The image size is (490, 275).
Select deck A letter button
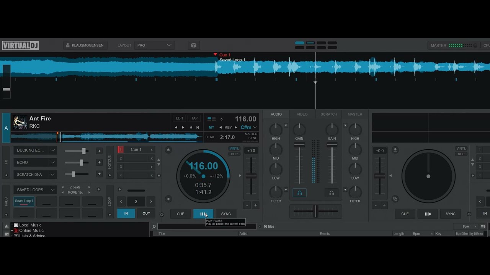pos(6,128)
